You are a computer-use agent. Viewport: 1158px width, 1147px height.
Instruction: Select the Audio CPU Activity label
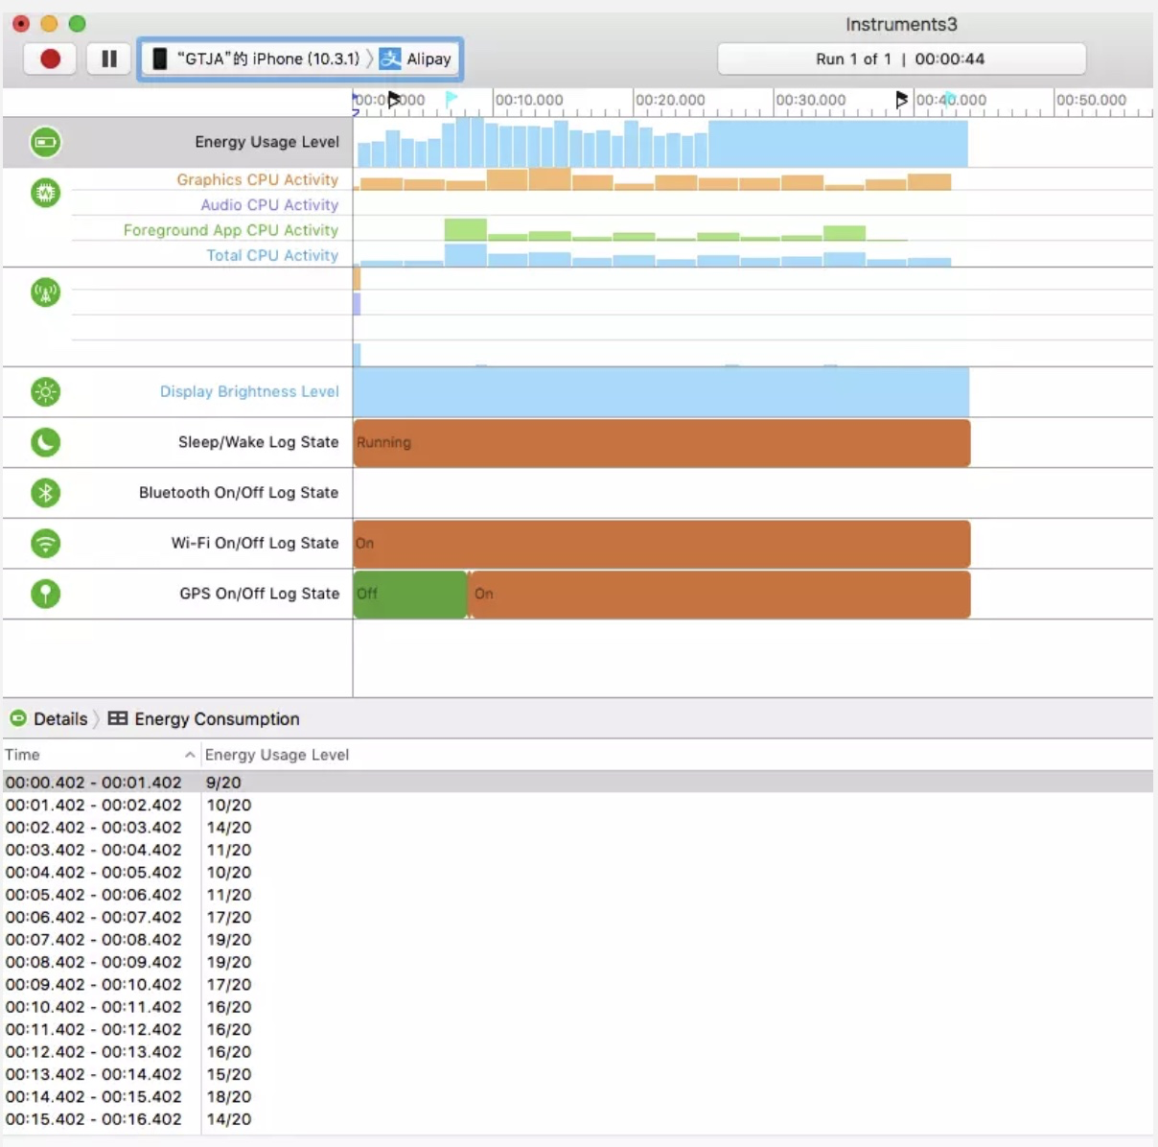(x=269, y=205)
